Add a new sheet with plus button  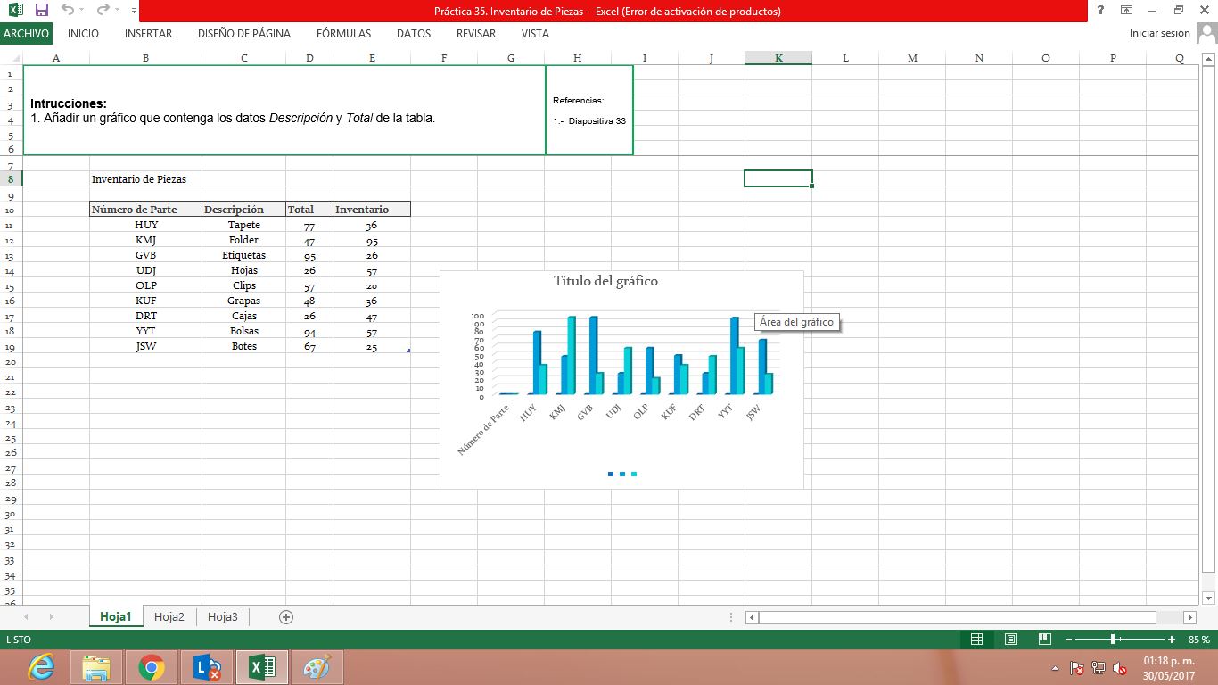click(x=286, y=616)
